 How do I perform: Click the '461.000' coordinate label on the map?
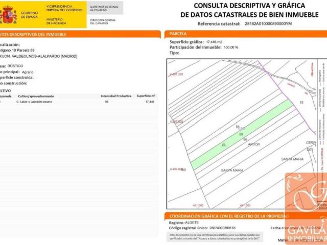click(198, 205)
